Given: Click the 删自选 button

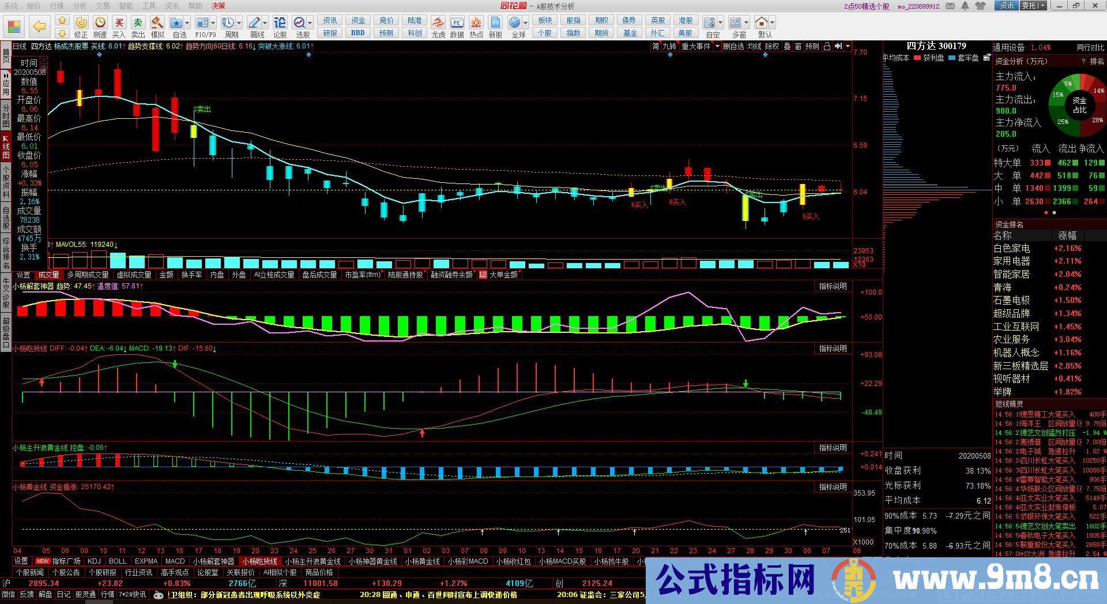Looking at the screenshot, I should pos(733,46).
